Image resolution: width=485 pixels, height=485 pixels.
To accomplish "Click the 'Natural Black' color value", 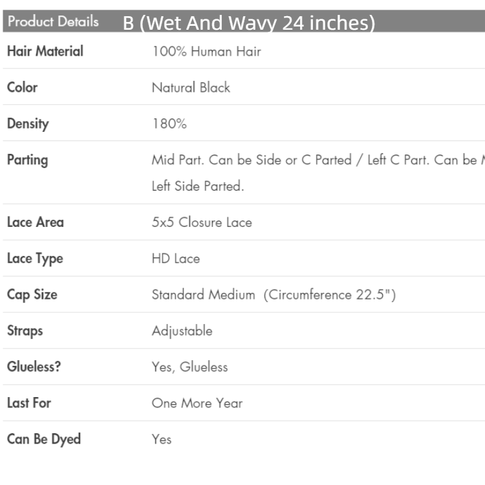I will click(191, 87).
